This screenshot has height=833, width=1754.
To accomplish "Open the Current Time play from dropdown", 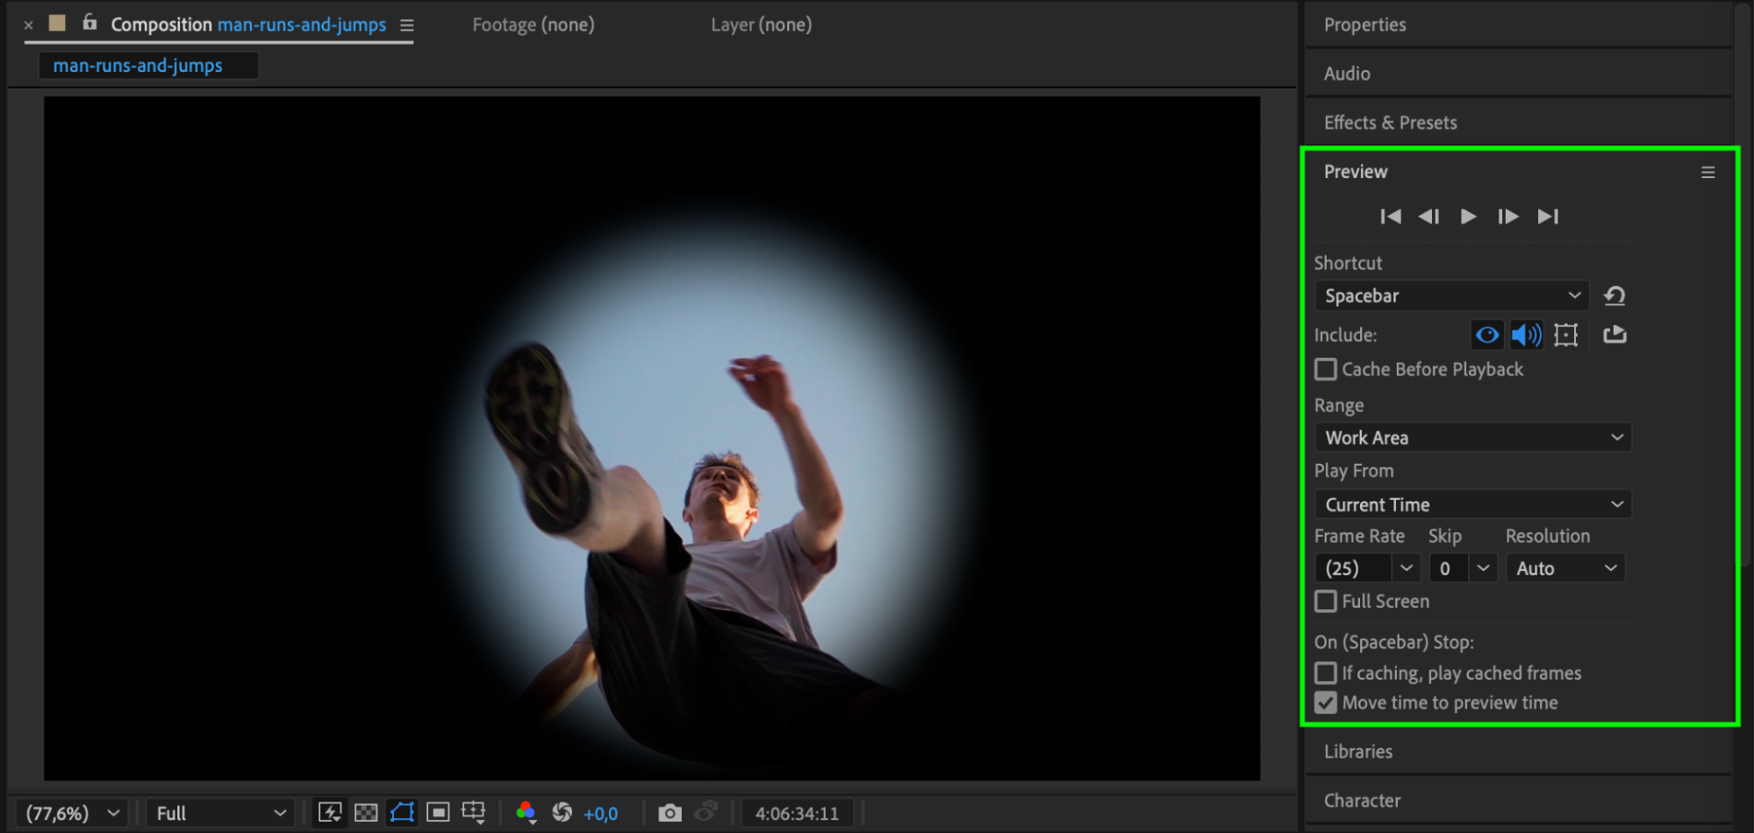I will click(x=1472, y=505).
